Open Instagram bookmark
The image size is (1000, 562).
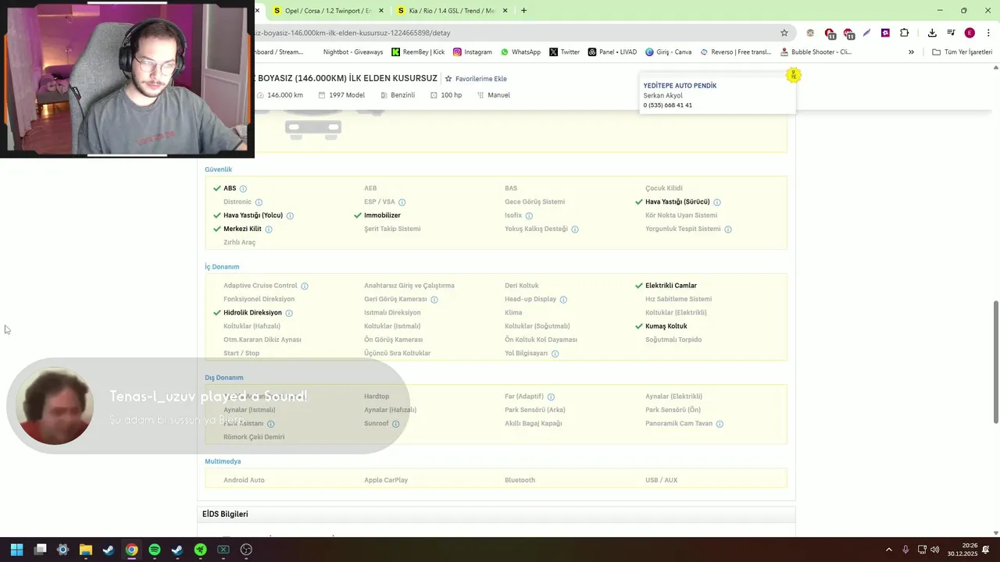pos(473,52)
